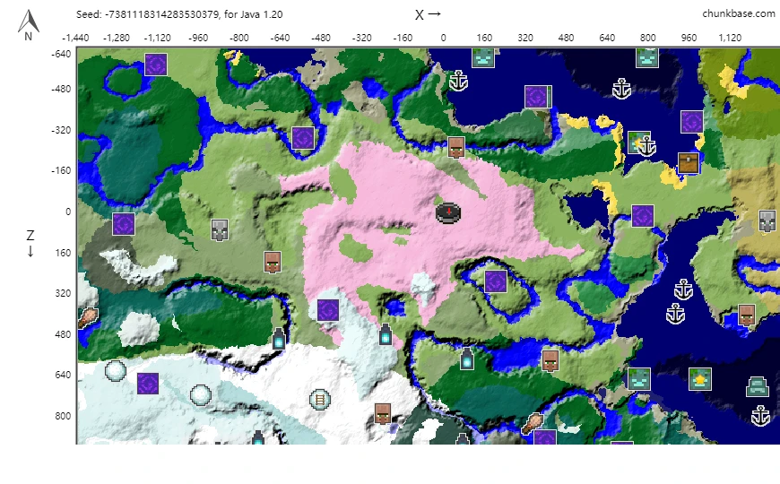Click the X axis tick labeled 1,120

tap(730, 38)
